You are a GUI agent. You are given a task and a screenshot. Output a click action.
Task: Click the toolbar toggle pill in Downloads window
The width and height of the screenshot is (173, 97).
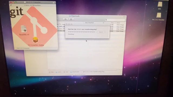[124, 17]
